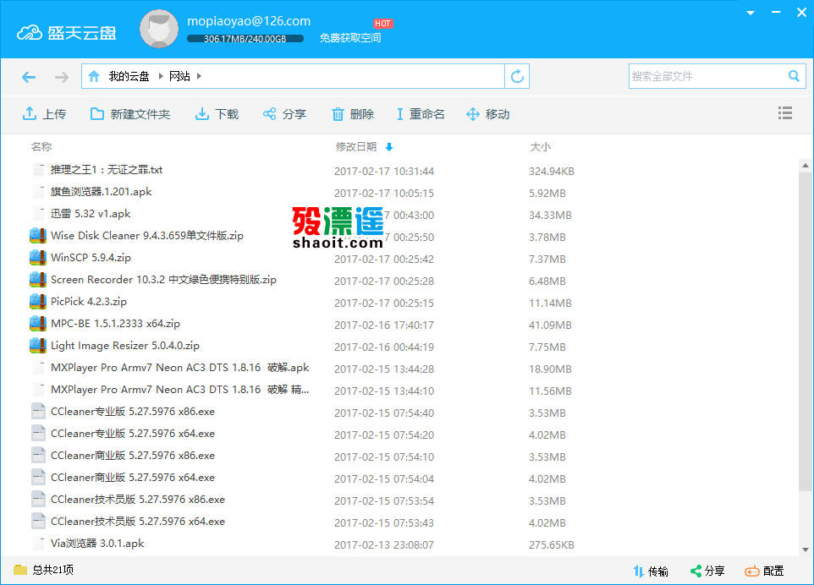Image resolution: width=814 pixels, height=585 pixels.
Task: Sort by 修改日期 column header
Action: [356, 147]
